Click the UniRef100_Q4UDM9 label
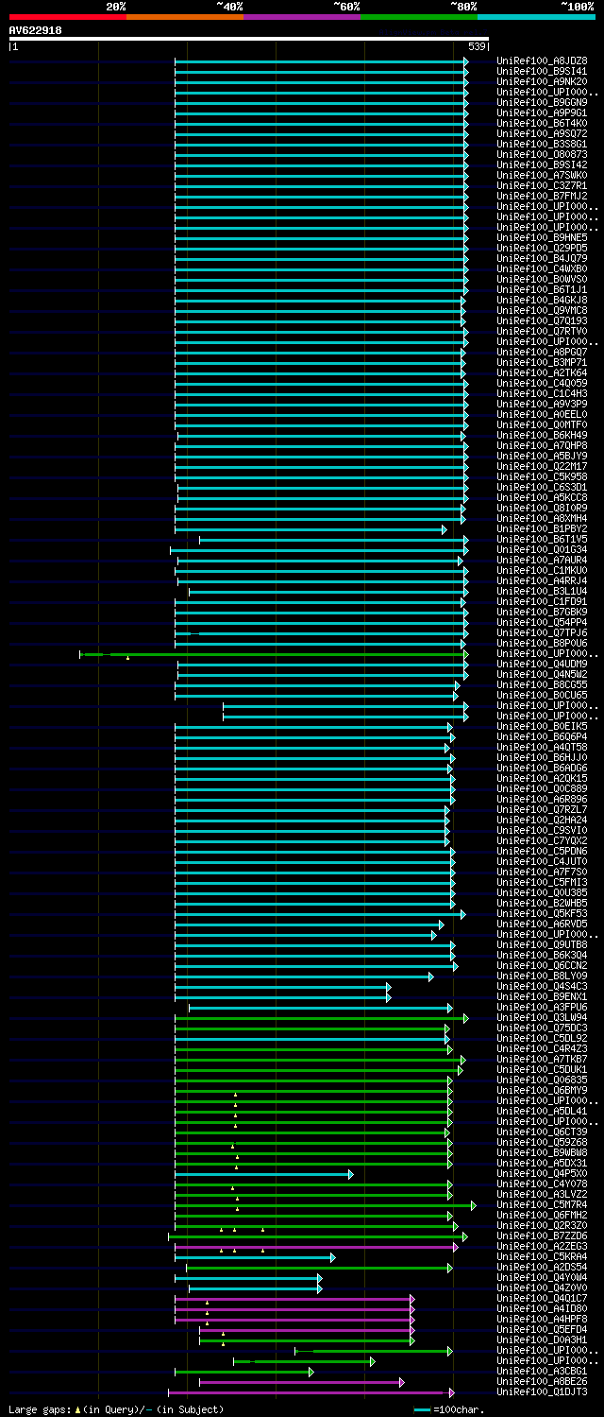Viewport: 604px width, 1417px height. pyautogui.click(x=544, y=664)
